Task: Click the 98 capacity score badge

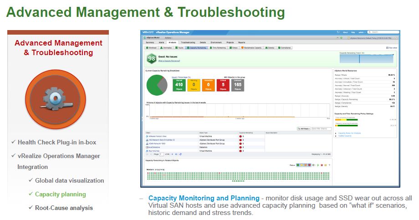Action: click(x=151, y=57)
